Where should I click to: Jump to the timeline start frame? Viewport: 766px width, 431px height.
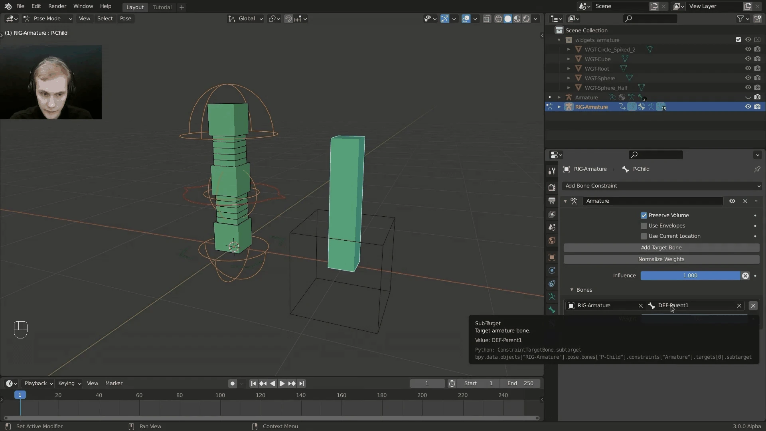point(253,384)
